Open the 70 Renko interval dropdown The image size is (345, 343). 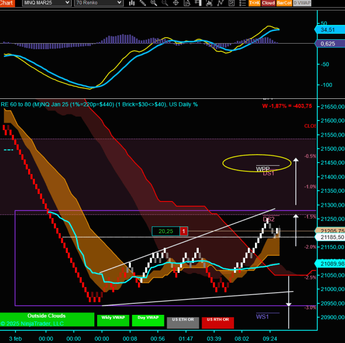tap(99, 3)
